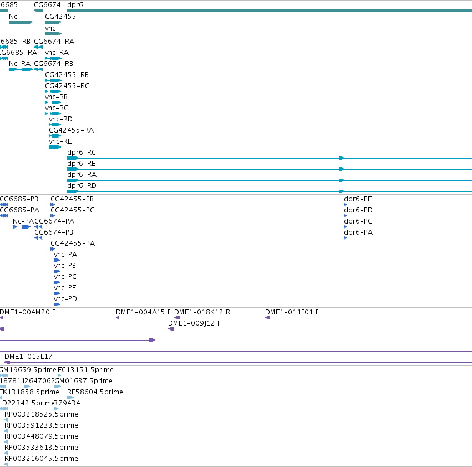472x467 pixels.
Task: Select the CG42455-PA protein label
Action: click(73, 243)
